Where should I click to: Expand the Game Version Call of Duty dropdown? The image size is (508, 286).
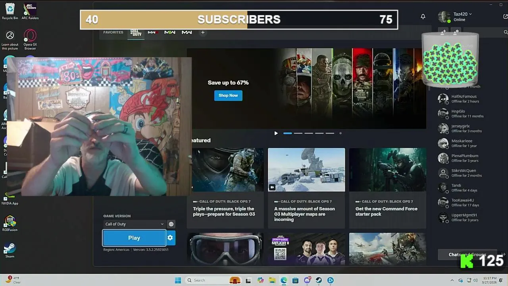coord(134,224)
